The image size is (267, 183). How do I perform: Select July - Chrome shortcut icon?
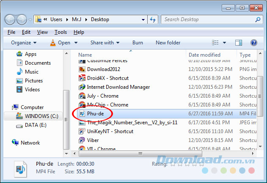pos(82,96)
